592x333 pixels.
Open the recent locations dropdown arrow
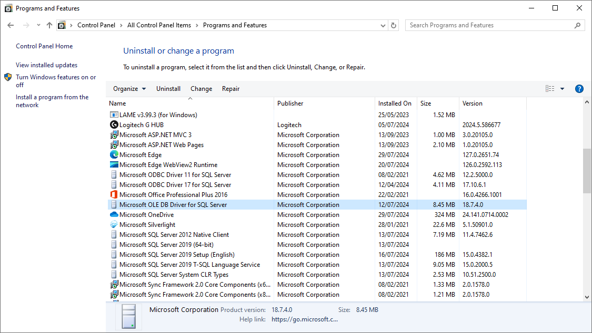pos(38,25)
